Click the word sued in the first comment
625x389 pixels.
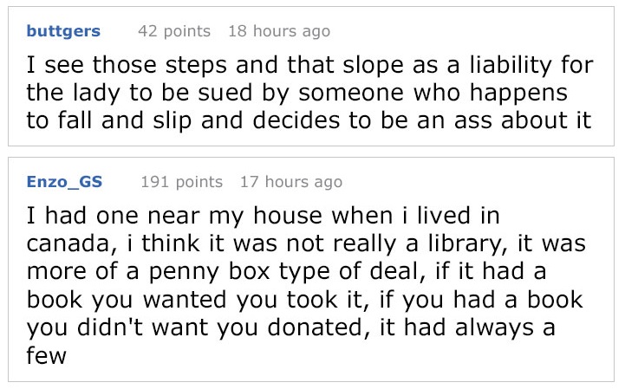[225, 93]
